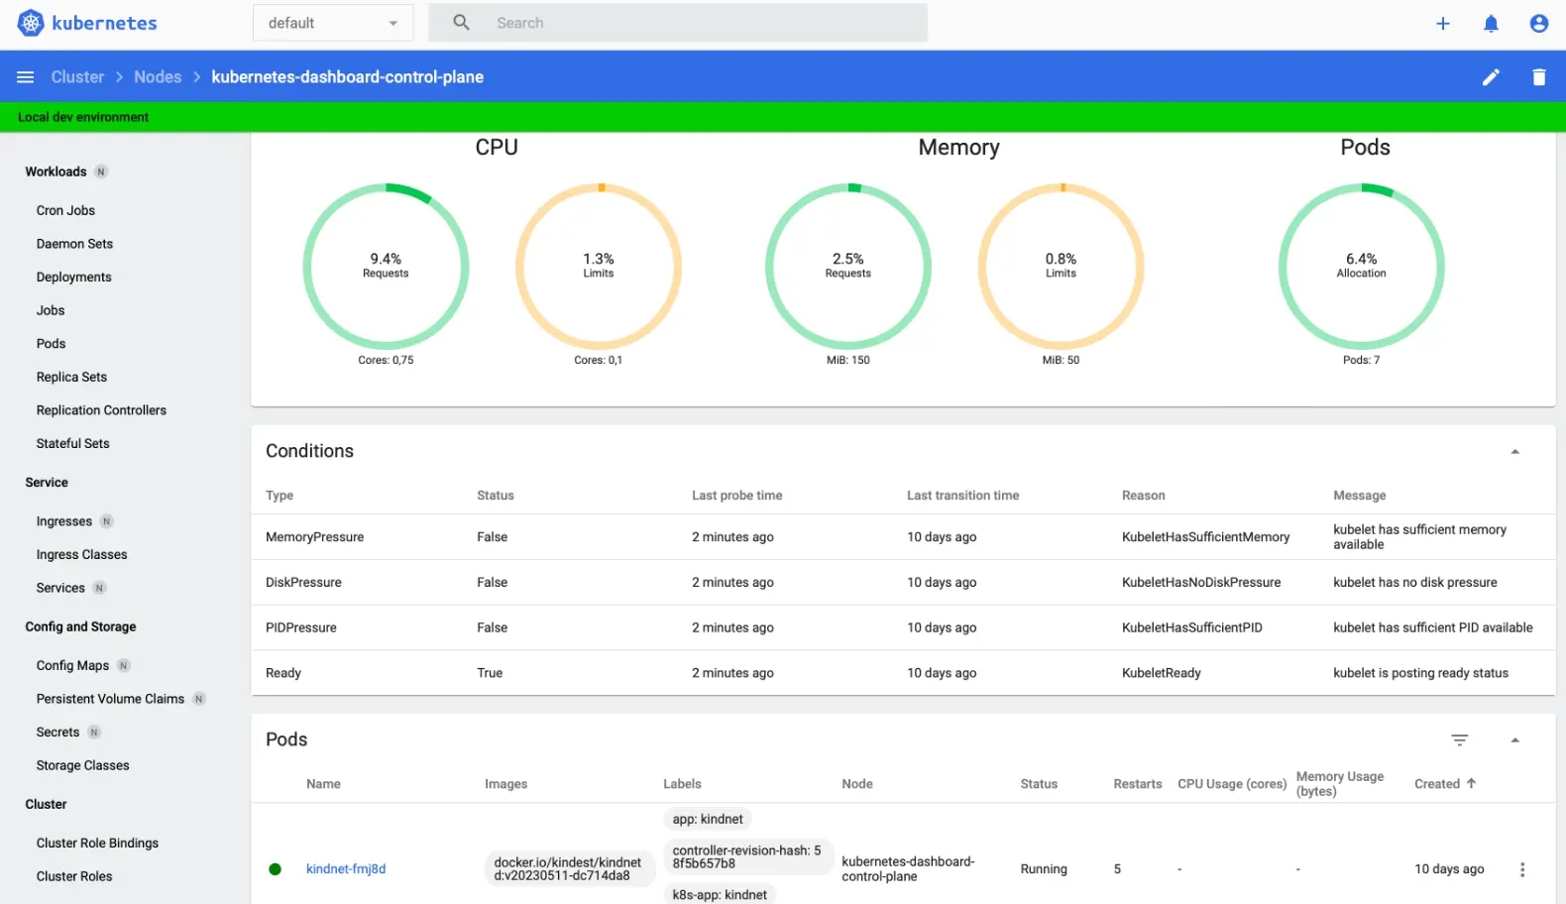
Task: Click N badge next to Workloads
Action: pyautogui.click(x=100, y=171)
